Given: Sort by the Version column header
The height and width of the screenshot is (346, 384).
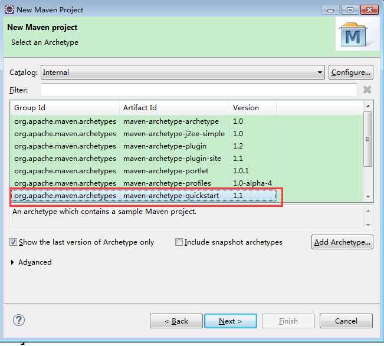Looking at the screenshot, I should 253,108.
